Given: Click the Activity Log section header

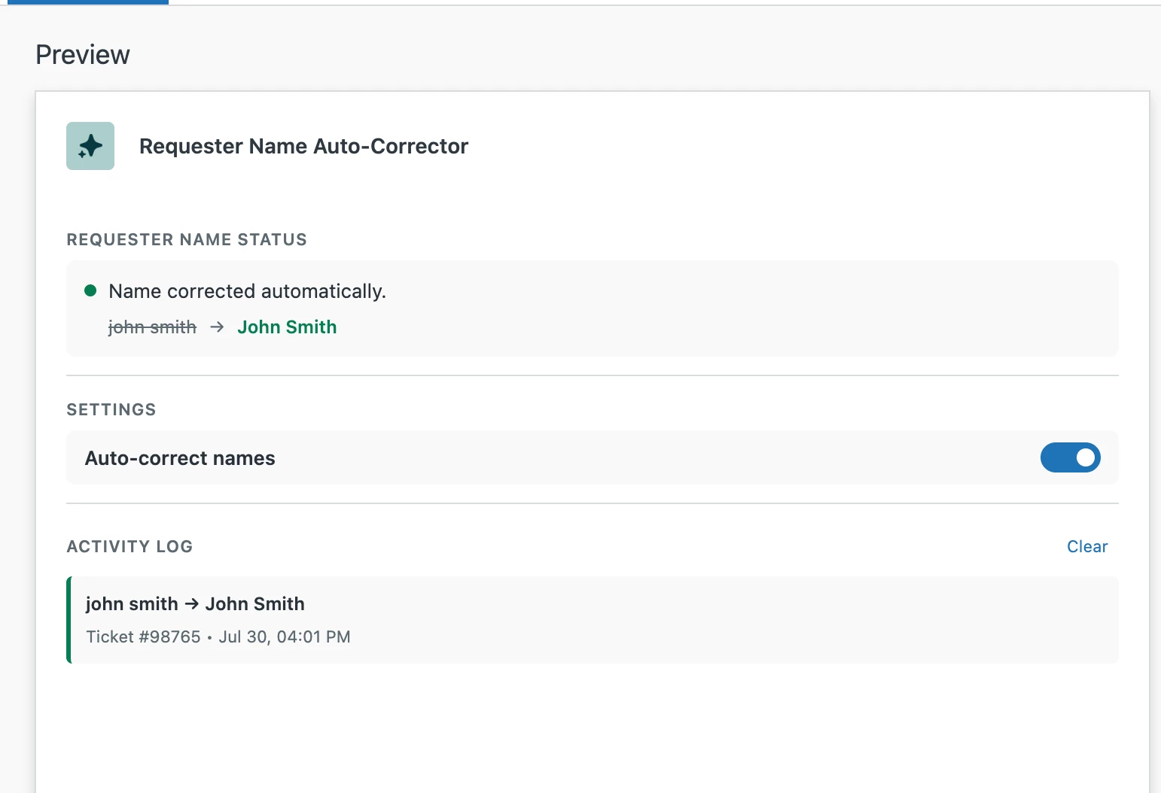Looking at the screenshot, I should [130, 547].
